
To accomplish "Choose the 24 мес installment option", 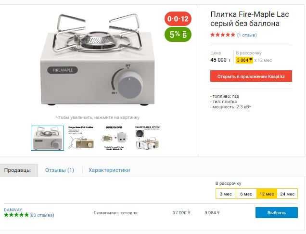I will pyautogui.click(x=287, y=194).
